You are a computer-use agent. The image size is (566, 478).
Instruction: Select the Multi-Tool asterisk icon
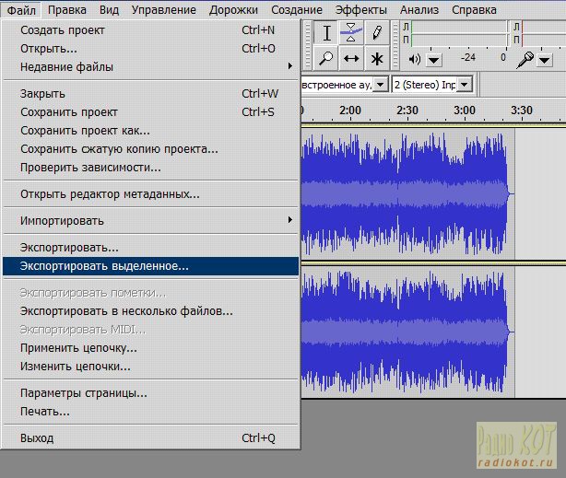point(376,58)
